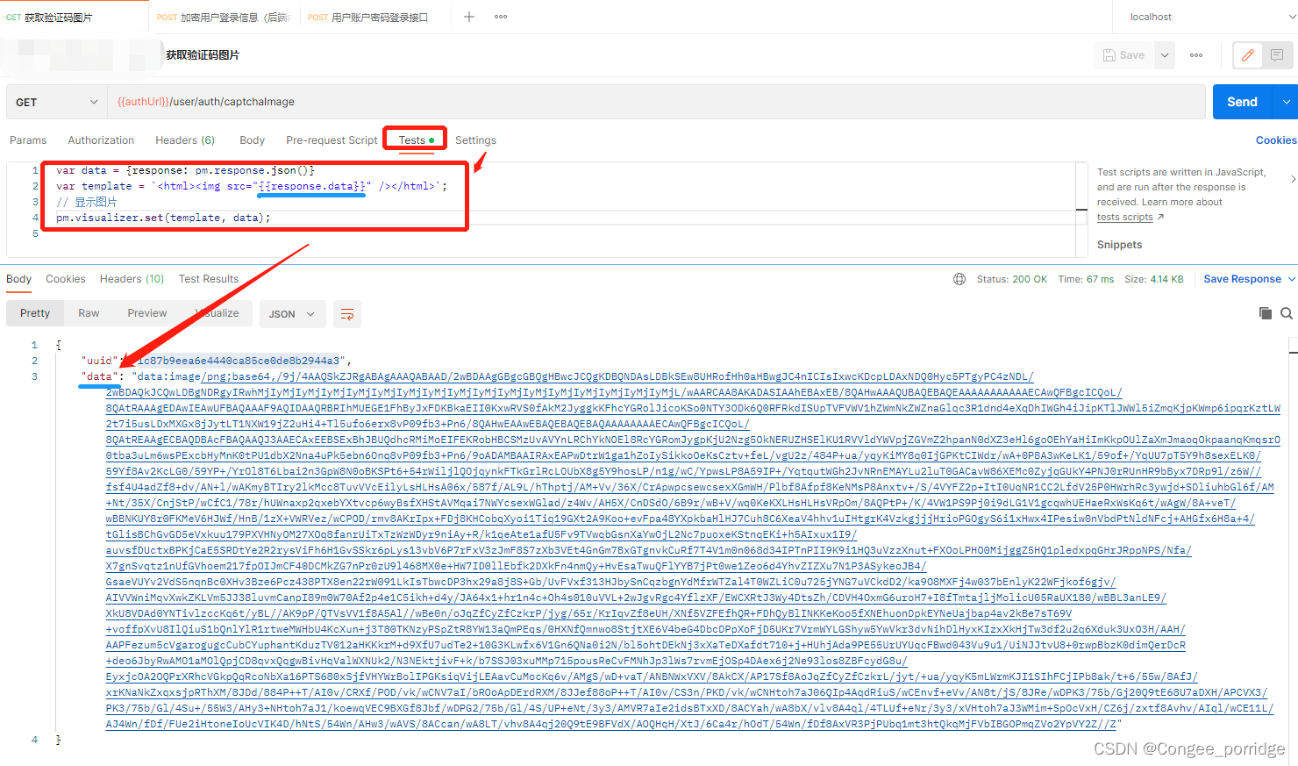The image size is (1298, 766).
Task: Select the Tests tab
Action: [416, 140]
